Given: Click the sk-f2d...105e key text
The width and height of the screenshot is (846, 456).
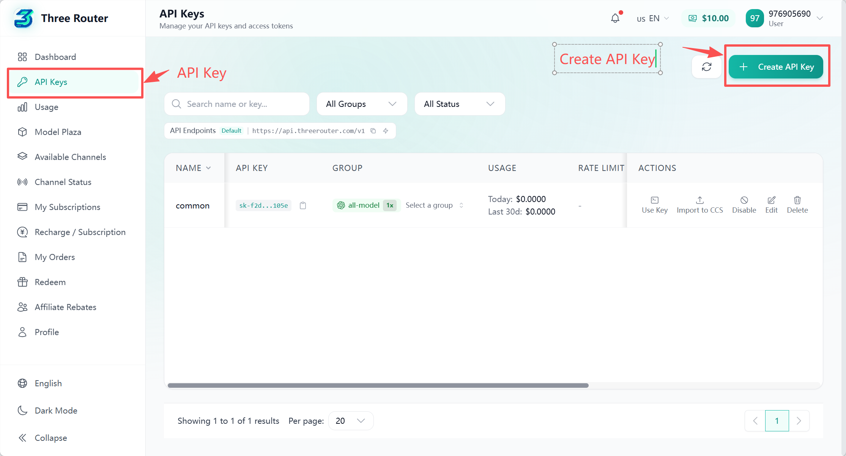Looking at the screenshot, I should click(263, 205).
